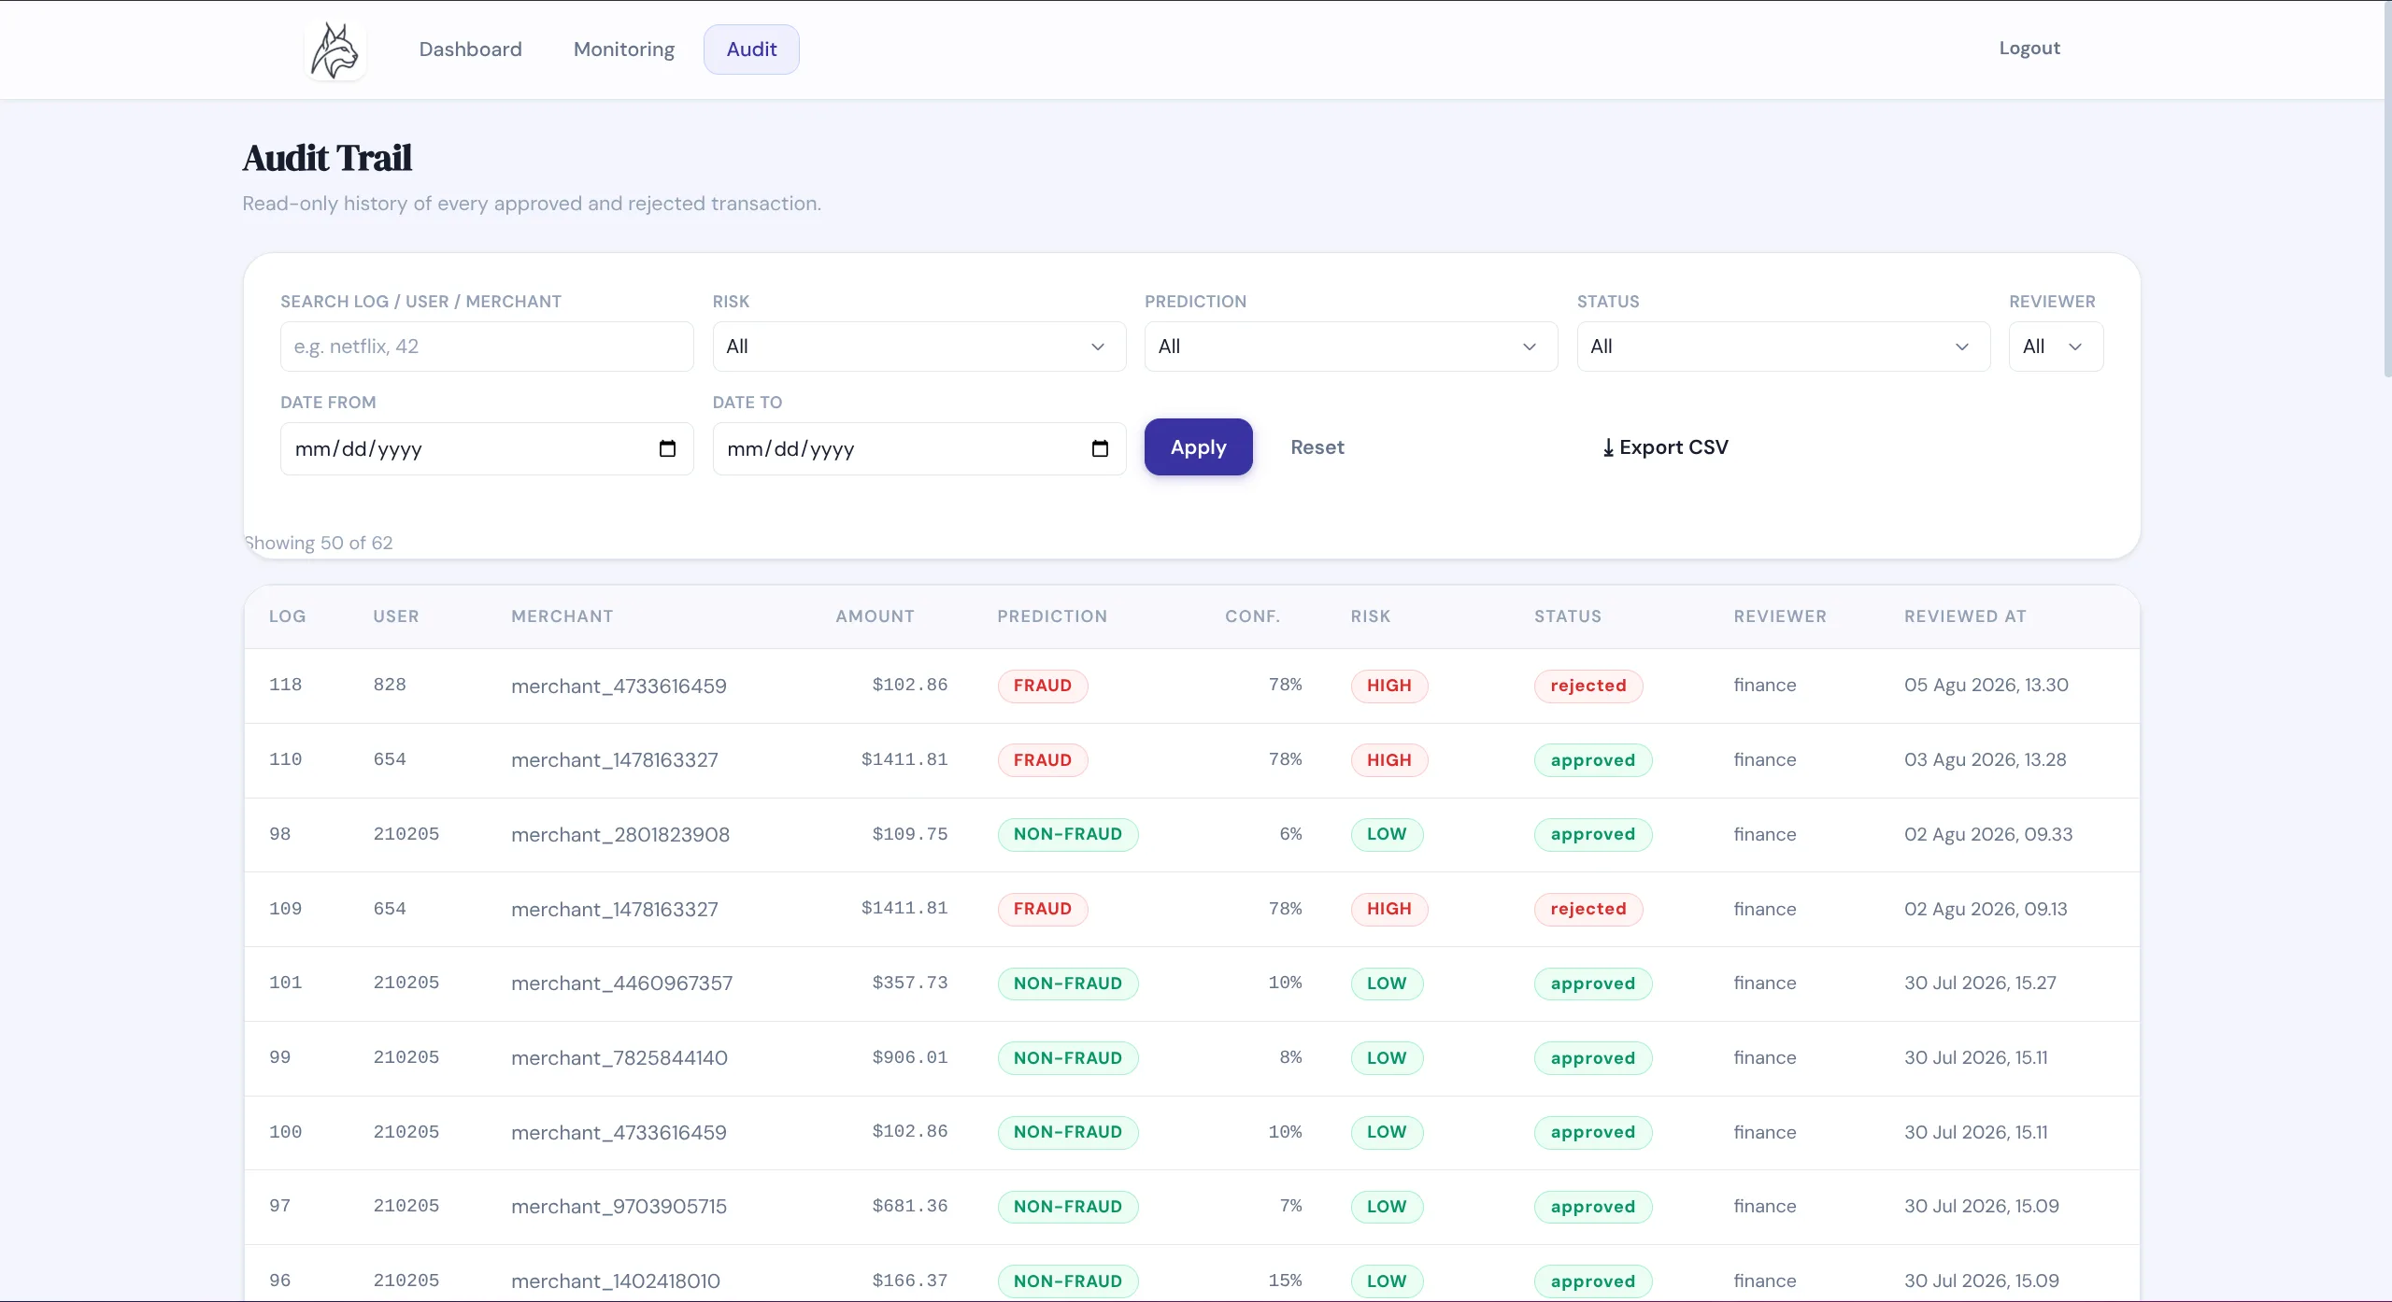Click the HIGH risk badge for log 110
The image size is (2392, 1302).
(x=1388, y=760)
